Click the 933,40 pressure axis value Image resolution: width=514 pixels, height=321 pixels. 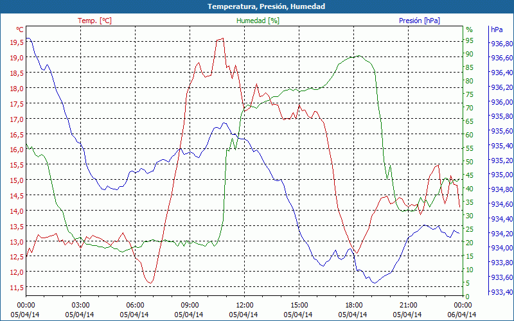[502, 292]
